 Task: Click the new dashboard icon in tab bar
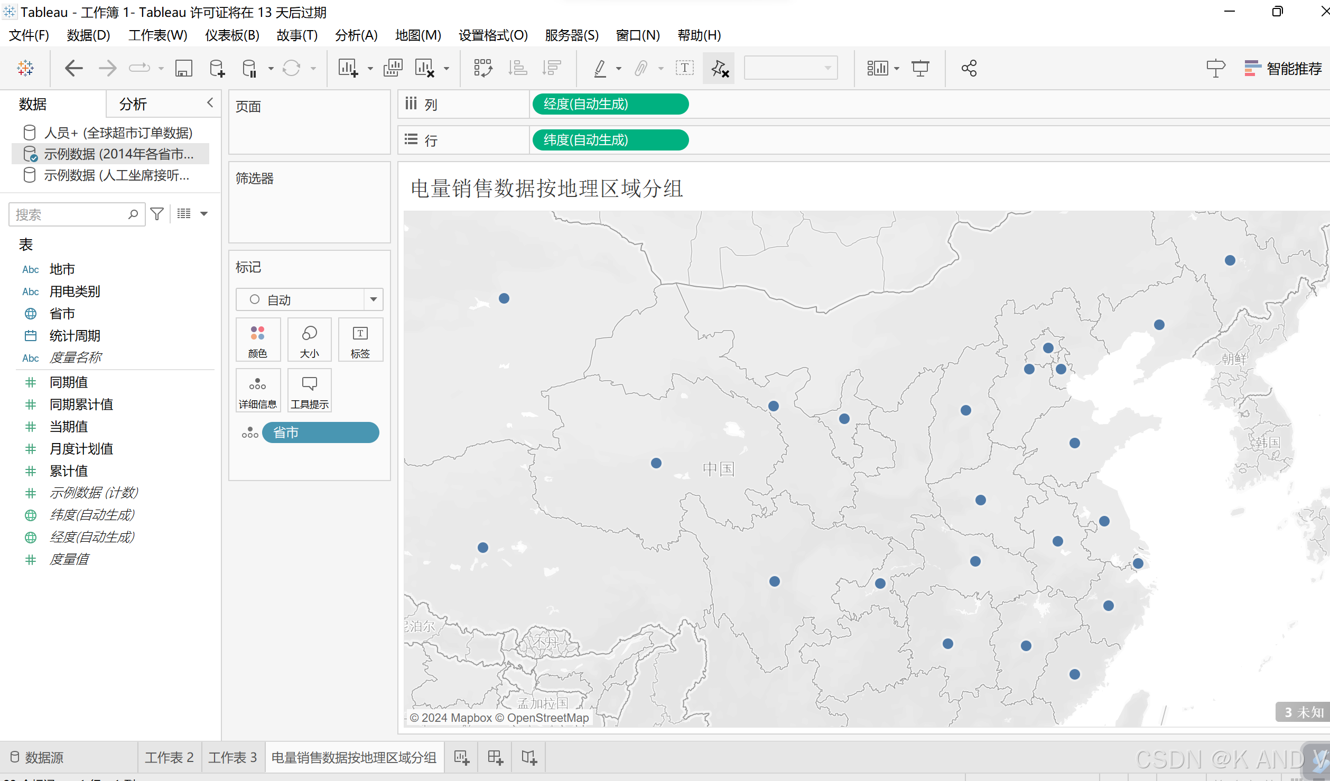[x=495, y=758]
